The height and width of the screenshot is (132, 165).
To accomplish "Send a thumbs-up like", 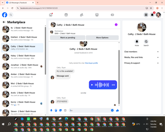I will (x=117, y=110).
